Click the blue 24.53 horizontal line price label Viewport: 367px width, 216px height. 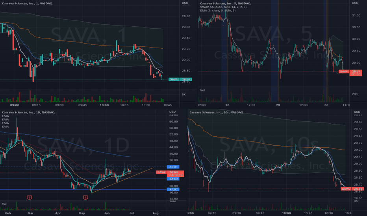click(173, 179)
